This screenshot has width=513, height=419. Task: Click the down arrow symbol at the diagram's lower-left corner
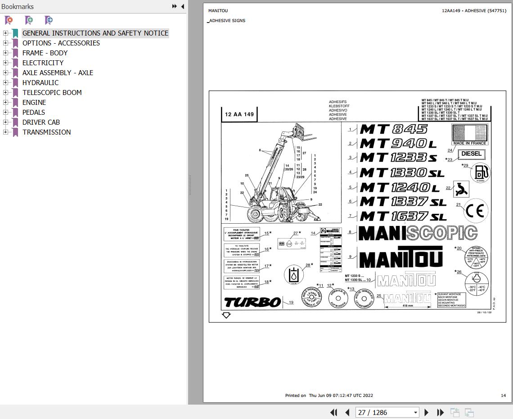(226, 315)
